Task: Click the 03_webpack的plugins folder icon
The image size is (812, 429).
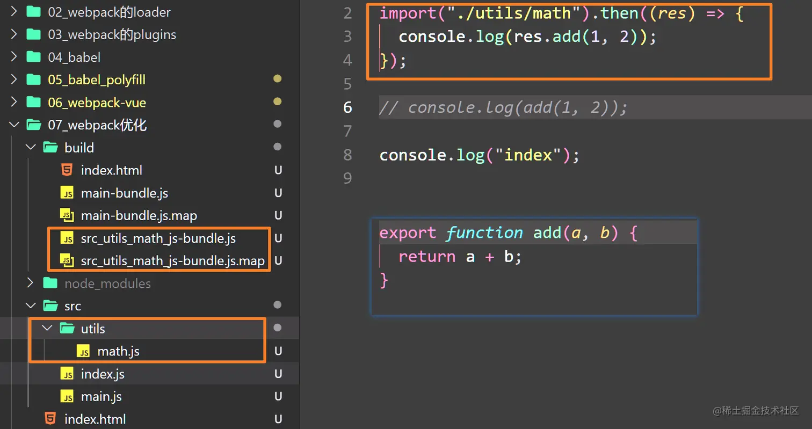Action: pyautogui.click(x=34, y=34)
